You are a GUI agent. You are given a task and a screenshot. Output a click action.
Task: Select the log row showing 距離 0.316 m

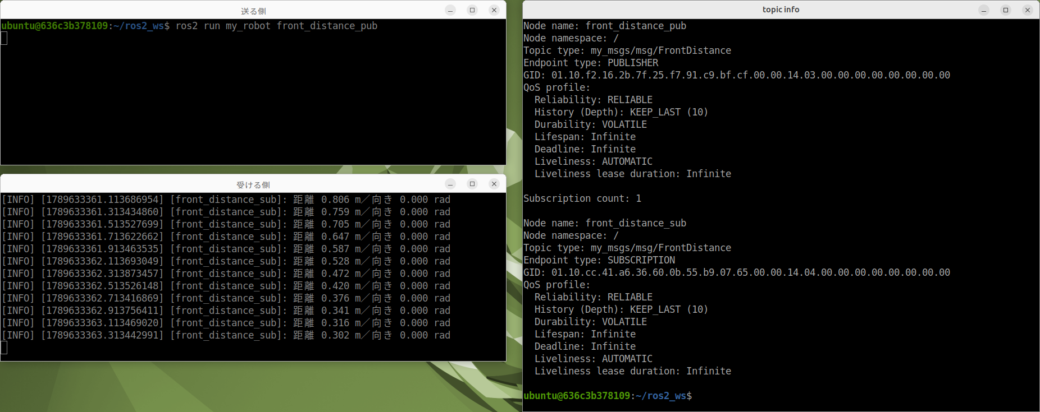(x=226, y=323)
